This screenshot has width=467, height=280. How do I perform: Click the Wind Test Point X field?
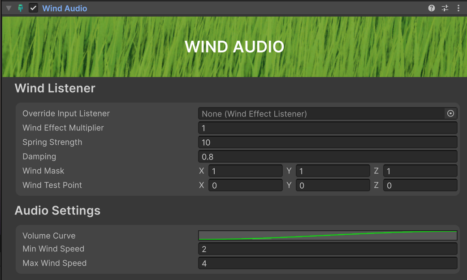click(245, 185)
